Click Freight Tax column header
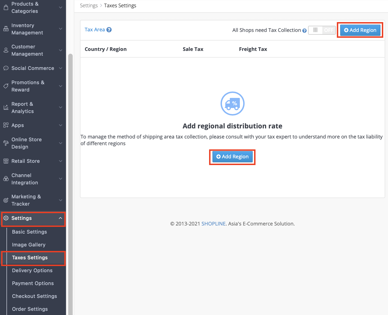Screen dimensions: 388x315 (253, 49)
